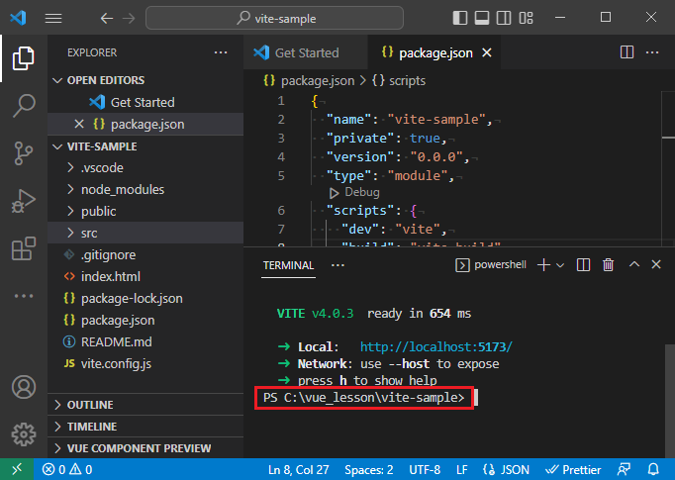675x480 pixels.
Task: Show errors and warnings count in status bar
Action: point(67,469)
